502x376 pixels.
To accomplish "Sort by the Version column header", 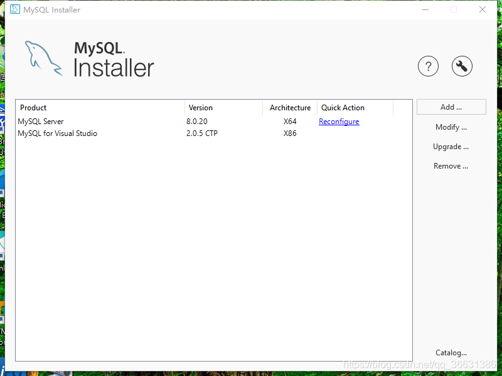I will click(224, 107).
